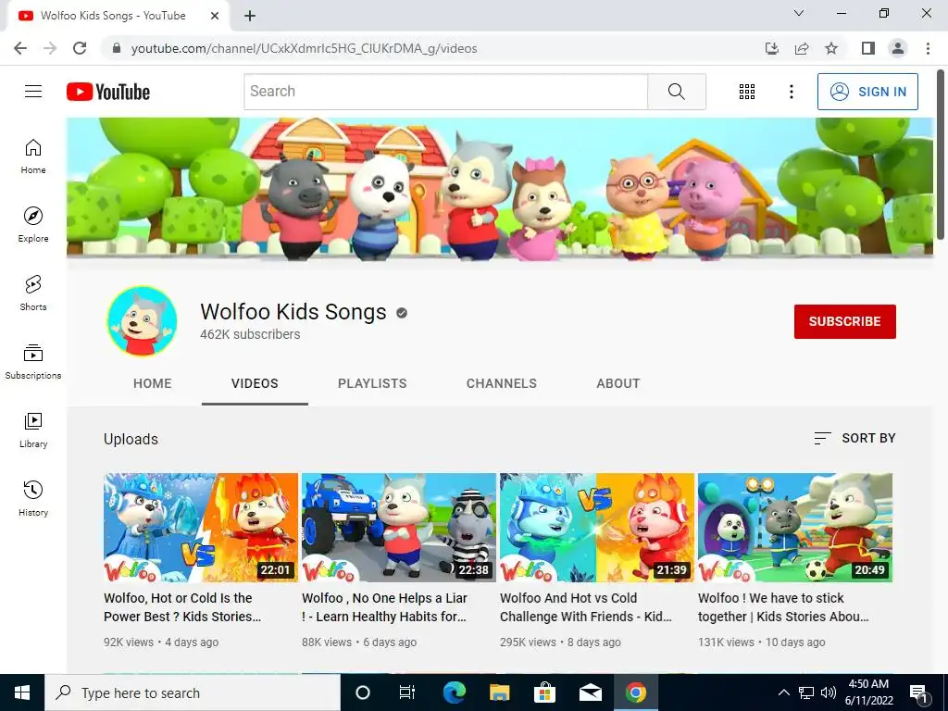948x711 pixels.
Task: Open the Chrome three-dot menu
Action: click(928, 48)
